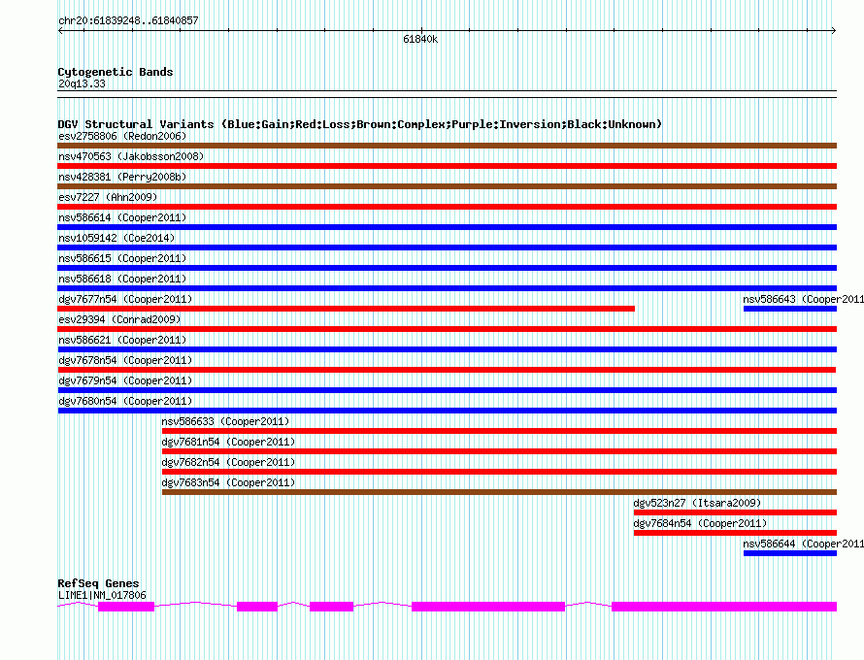Open the nsv1059142 (Coe2014) label
The width and height of the screenshot is (864, 660).
pyautogui.click(x=116, y=238)
